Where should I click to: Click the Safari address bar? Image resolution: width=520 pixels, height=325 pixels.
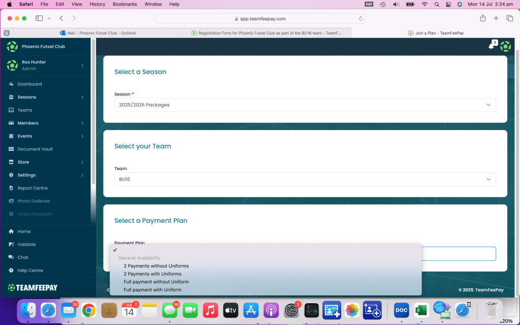(x=260, y=18)
